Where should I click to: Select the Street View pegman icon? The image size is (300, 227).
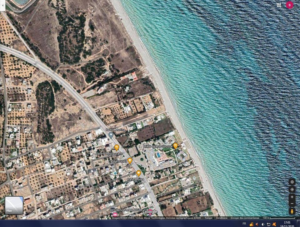click(x=292, y=211)
